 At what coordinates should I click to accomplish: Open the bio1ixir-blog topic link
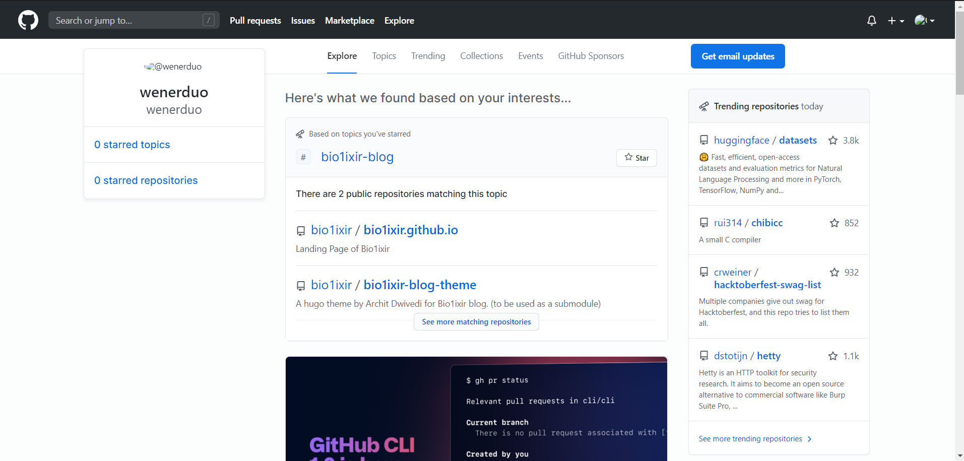pos(357,157)
